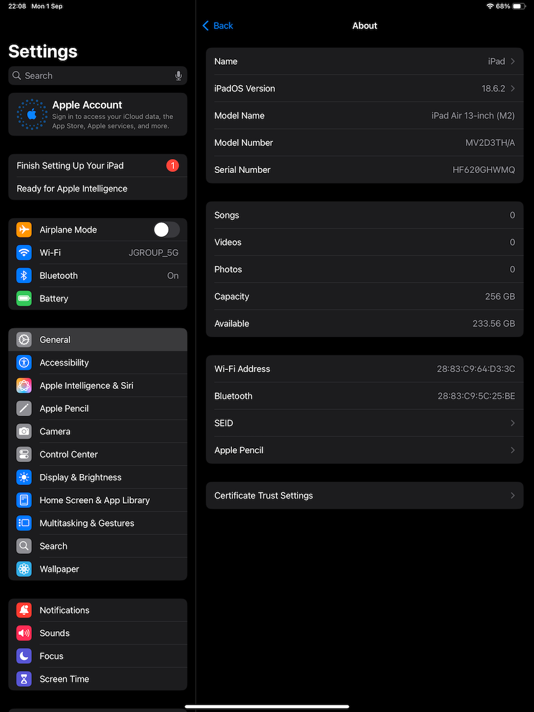Tap the Airplane Mode icon
Image resolution: width=534 pixels, height=712 pixels.
[x=24, y=230]
